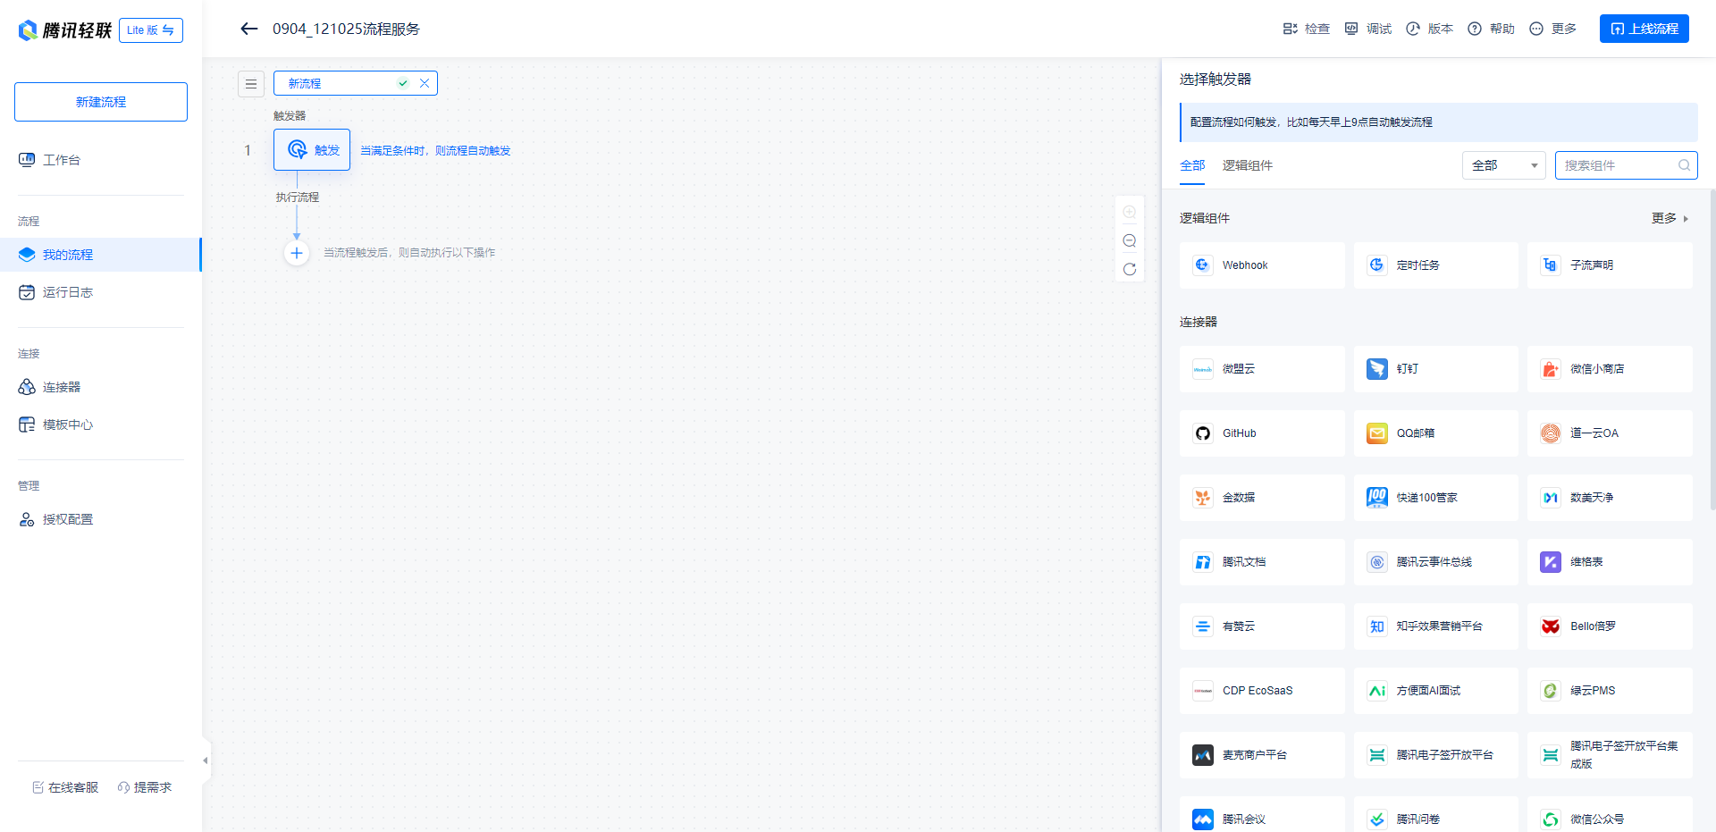Screen dimensions: 1716x832
Task: Focus the 搜索组件 search field
Action: point(1627,165)
